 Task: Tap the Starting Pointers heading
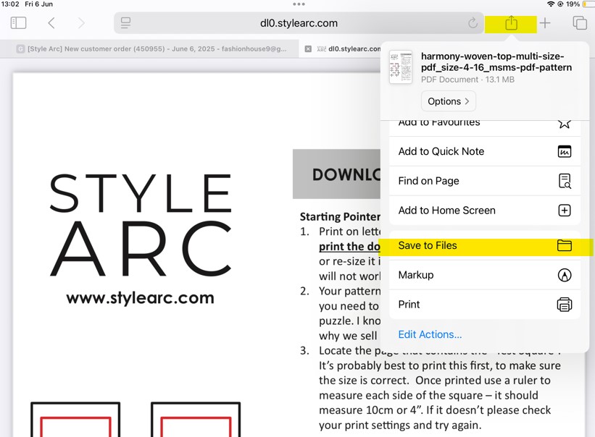(340, 216)
